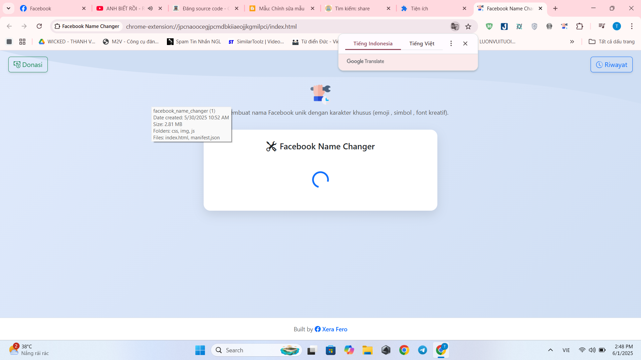Open Từ điển Đức bookmark

(315, 42)
